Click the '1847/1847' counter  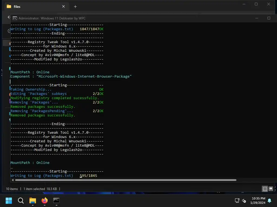click(89, 29)
